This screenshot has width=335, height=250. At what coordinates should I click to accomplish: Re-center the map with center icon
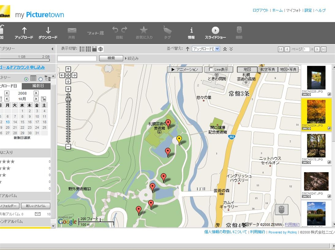click(x=68, y=75)
